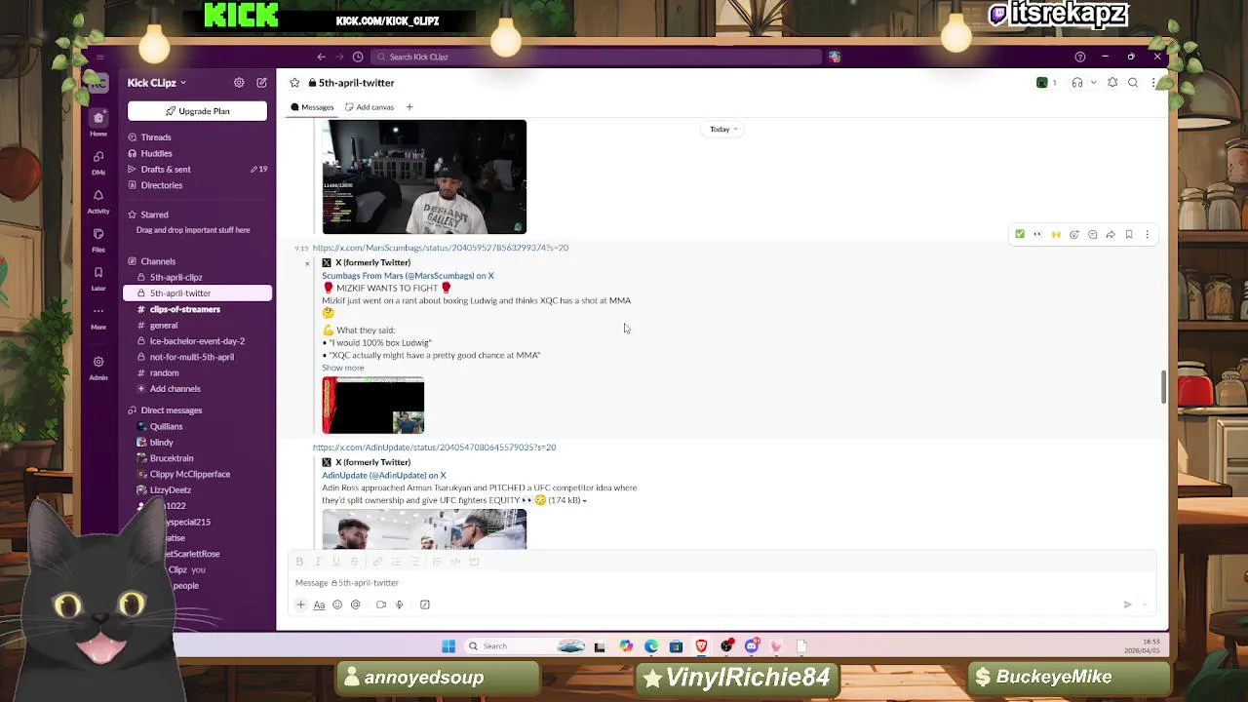Star the 5th-april-twitter channel
This screenshot has height=702, width=1248.
pos(294,83)
